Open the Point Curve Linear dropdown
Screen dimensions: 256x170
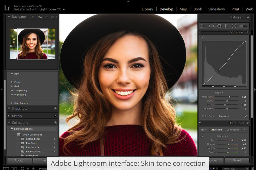point(224,116)
